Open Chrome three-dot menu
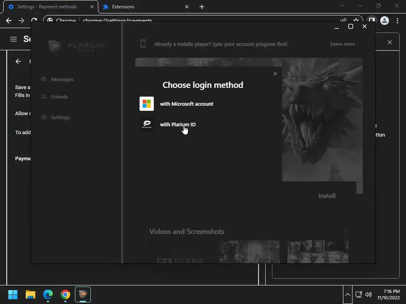 (x=397, y=21)
